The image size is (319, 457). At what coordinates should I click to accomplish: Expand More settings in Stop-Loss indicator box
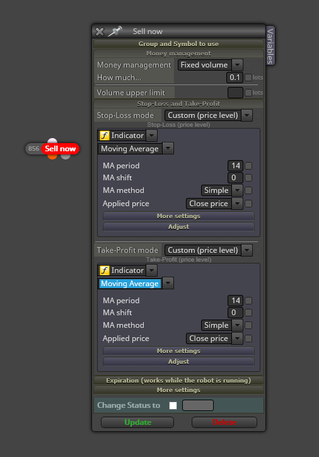[178, 216]
